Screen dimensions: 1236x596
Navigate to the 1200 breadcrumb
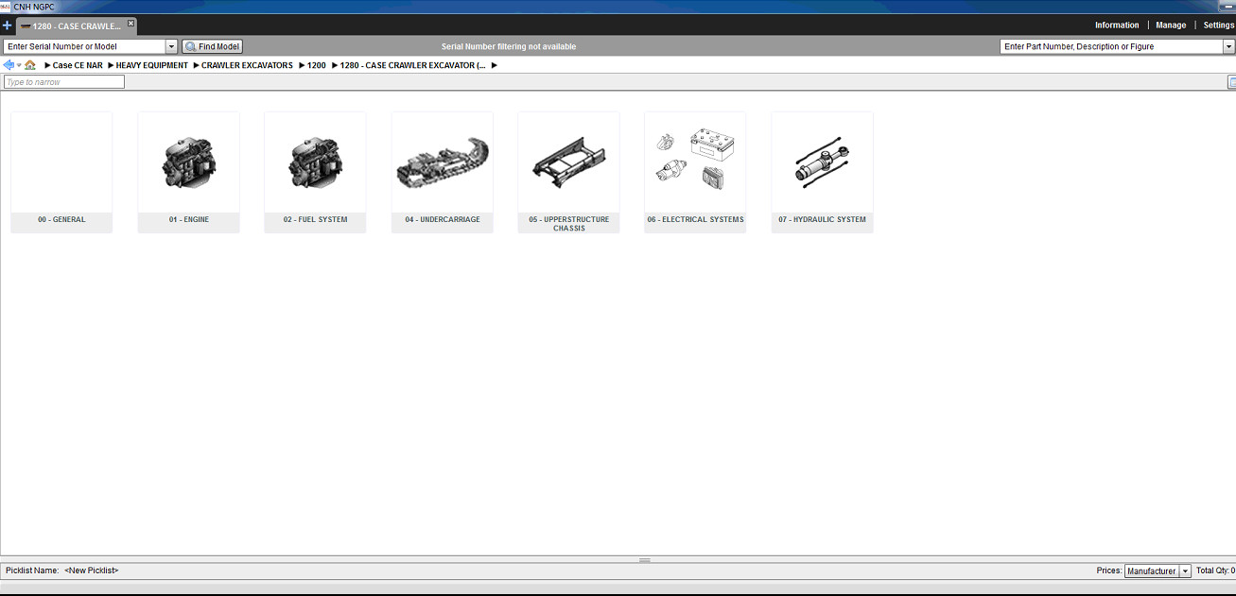click(316, 66)
